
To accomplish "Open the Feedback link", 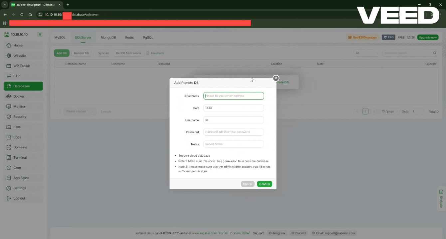I will [x=155, y=53].
